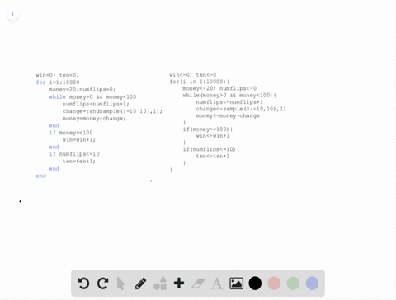Image resolution: width=396 pixels, height=300 pixels.
Task: Click the 'win<-win+1' R line
Action: click(x=213, y=136)
